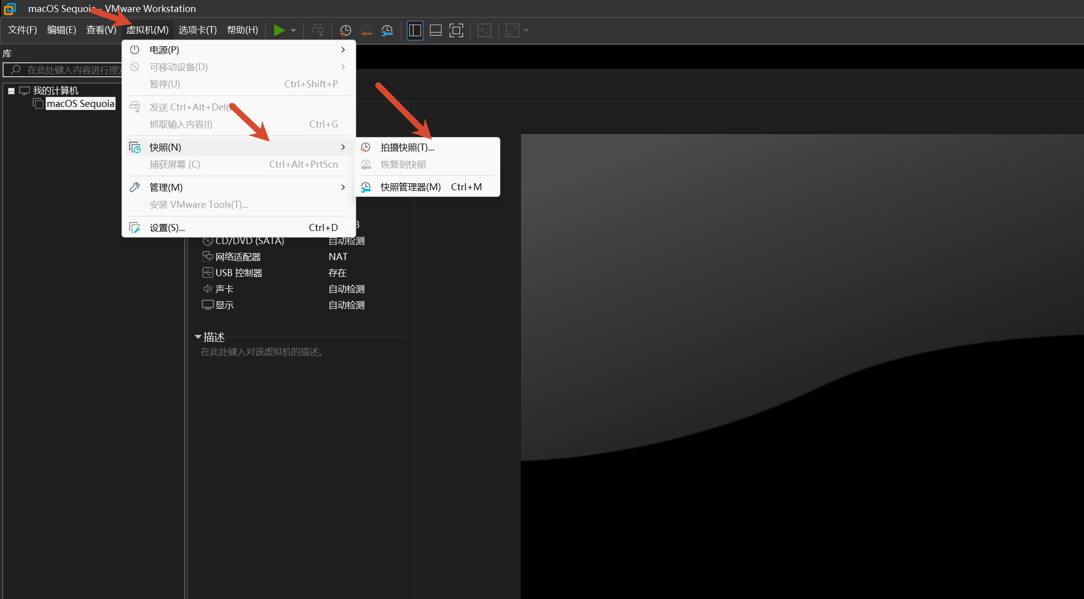Open 设置(S)... from the menu

[x=239, y=227]
